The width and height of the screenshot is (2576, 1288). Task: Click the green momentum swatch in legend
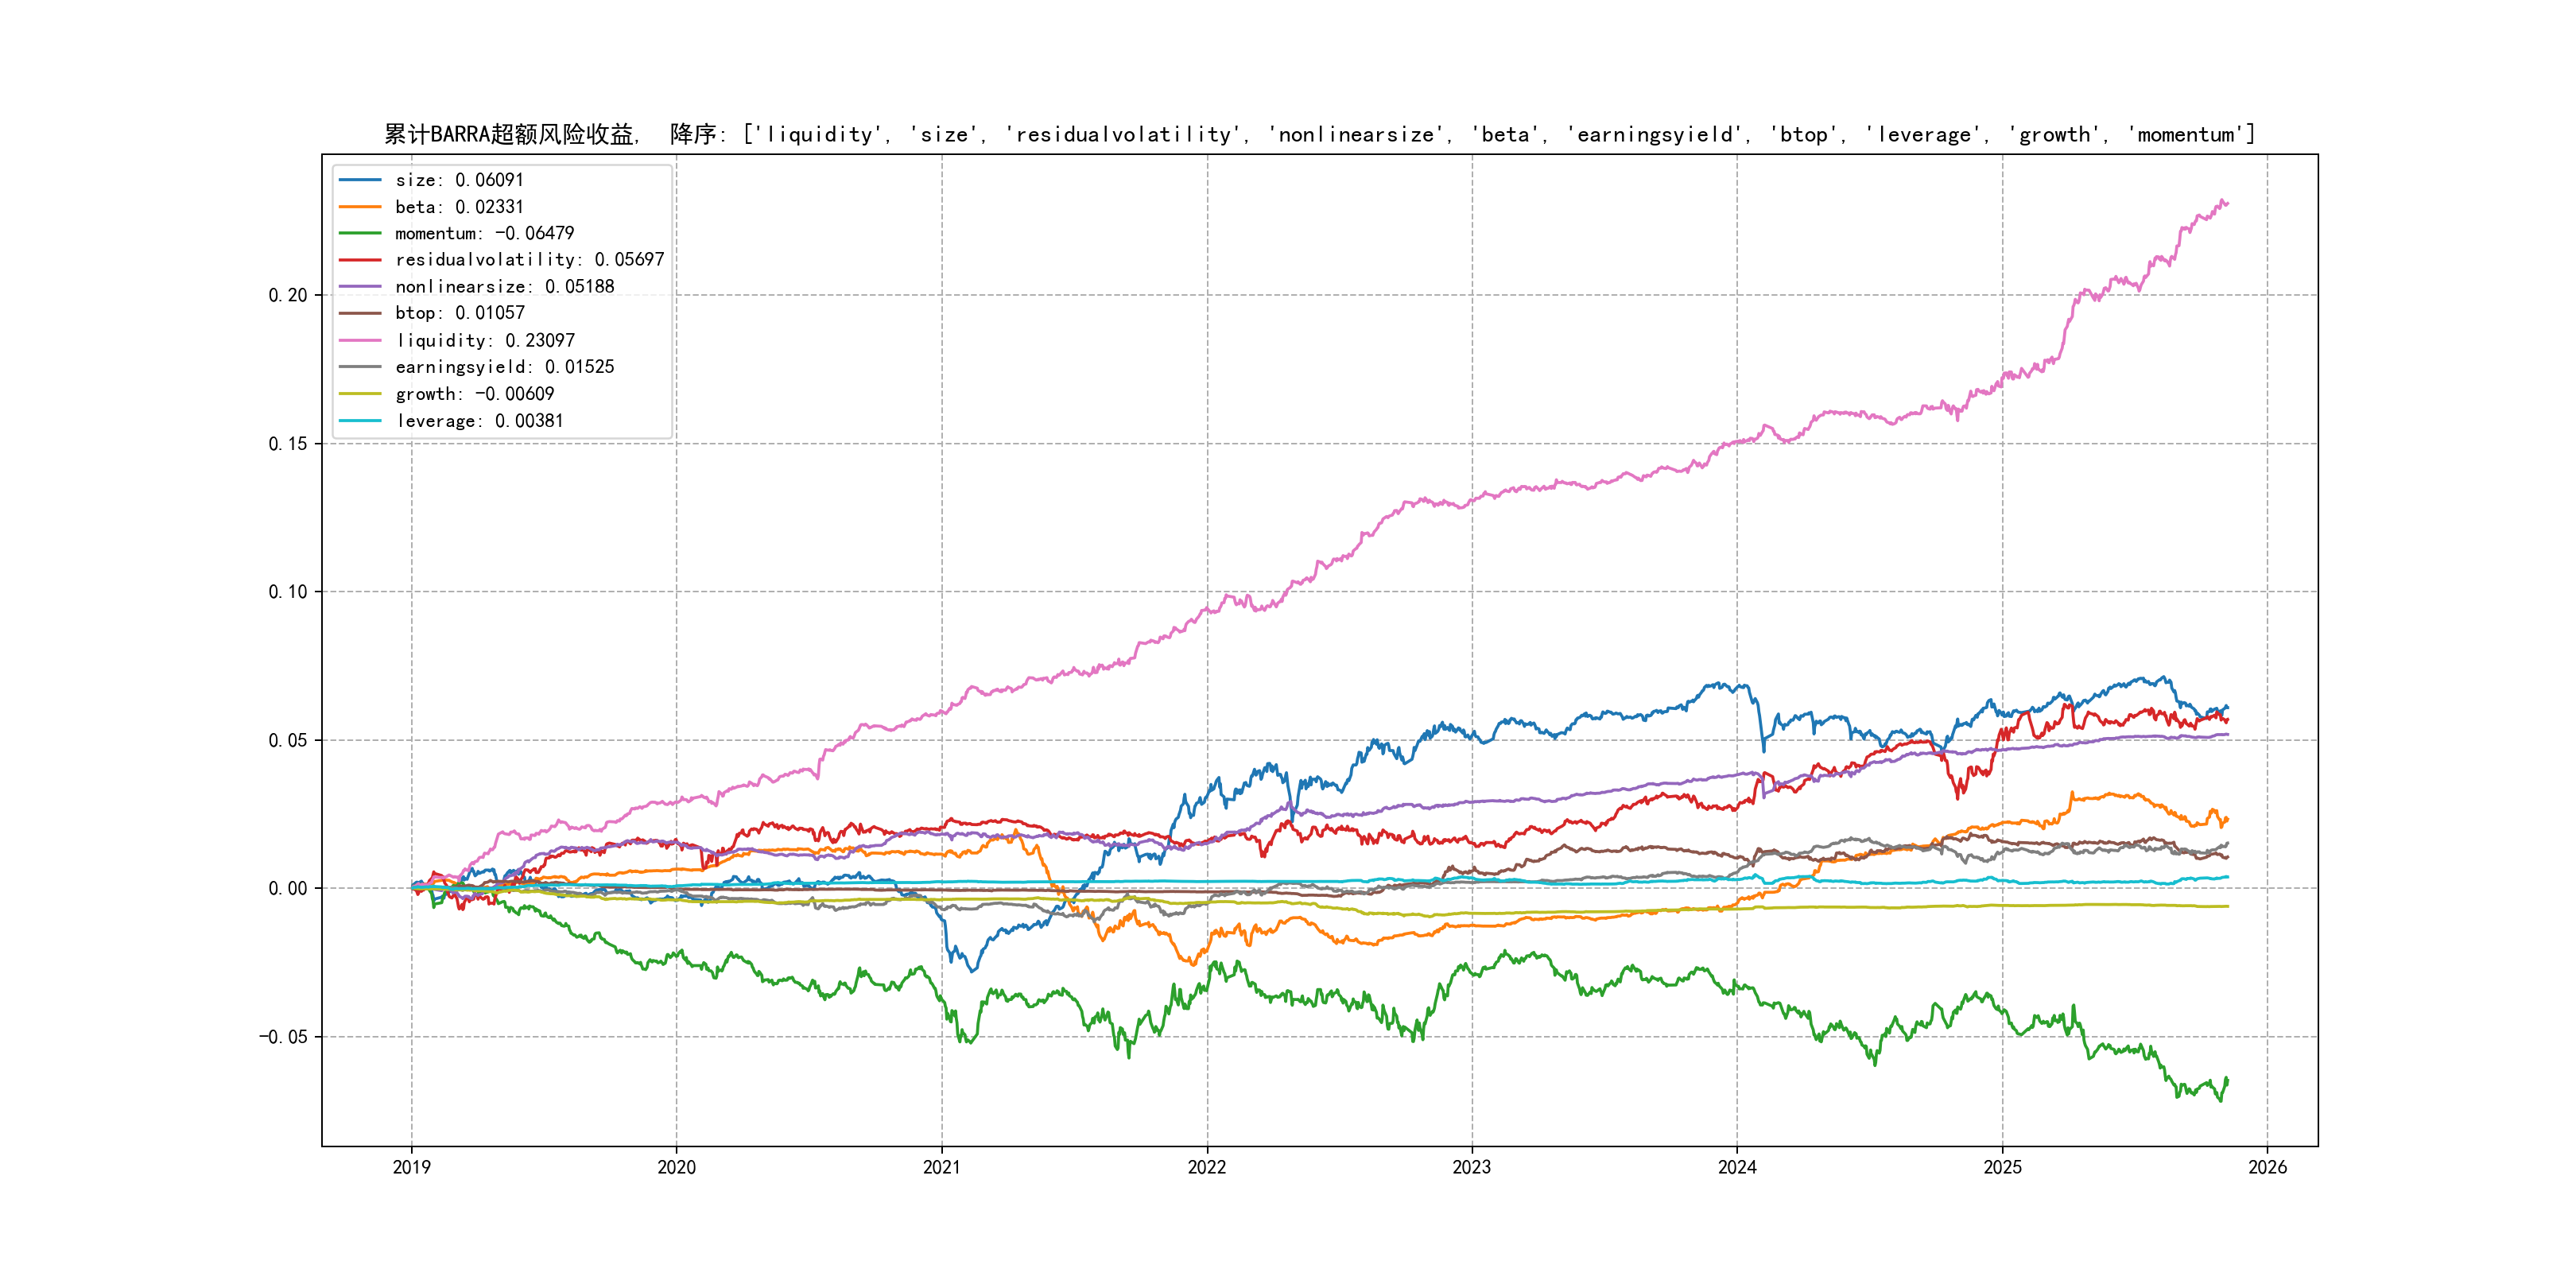click(360, 233)
